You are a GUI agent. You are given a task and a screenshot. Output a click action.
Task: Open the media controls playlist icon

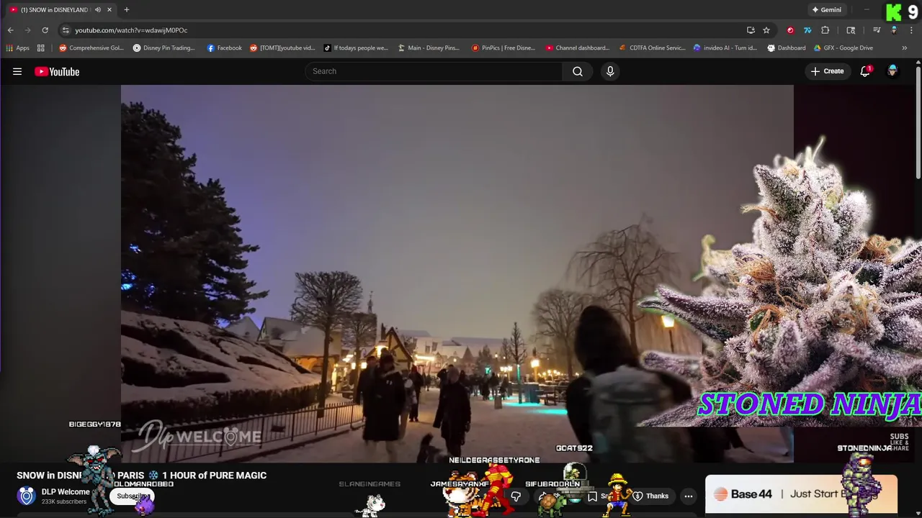[877, 30]
